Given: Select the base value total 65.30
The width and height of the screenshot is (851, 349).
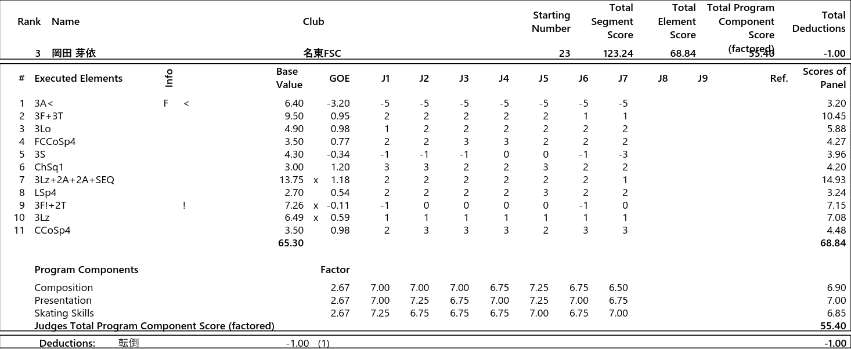Looking at the screenshot, I should (x=291, y=243).
